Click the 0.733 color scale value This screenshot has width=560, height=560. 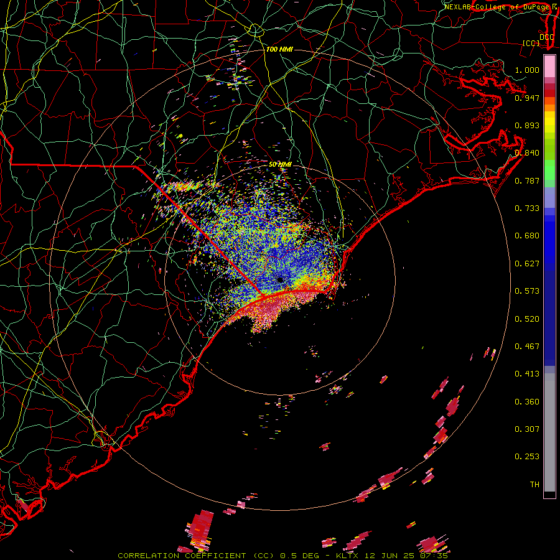[x=527, y=208]
